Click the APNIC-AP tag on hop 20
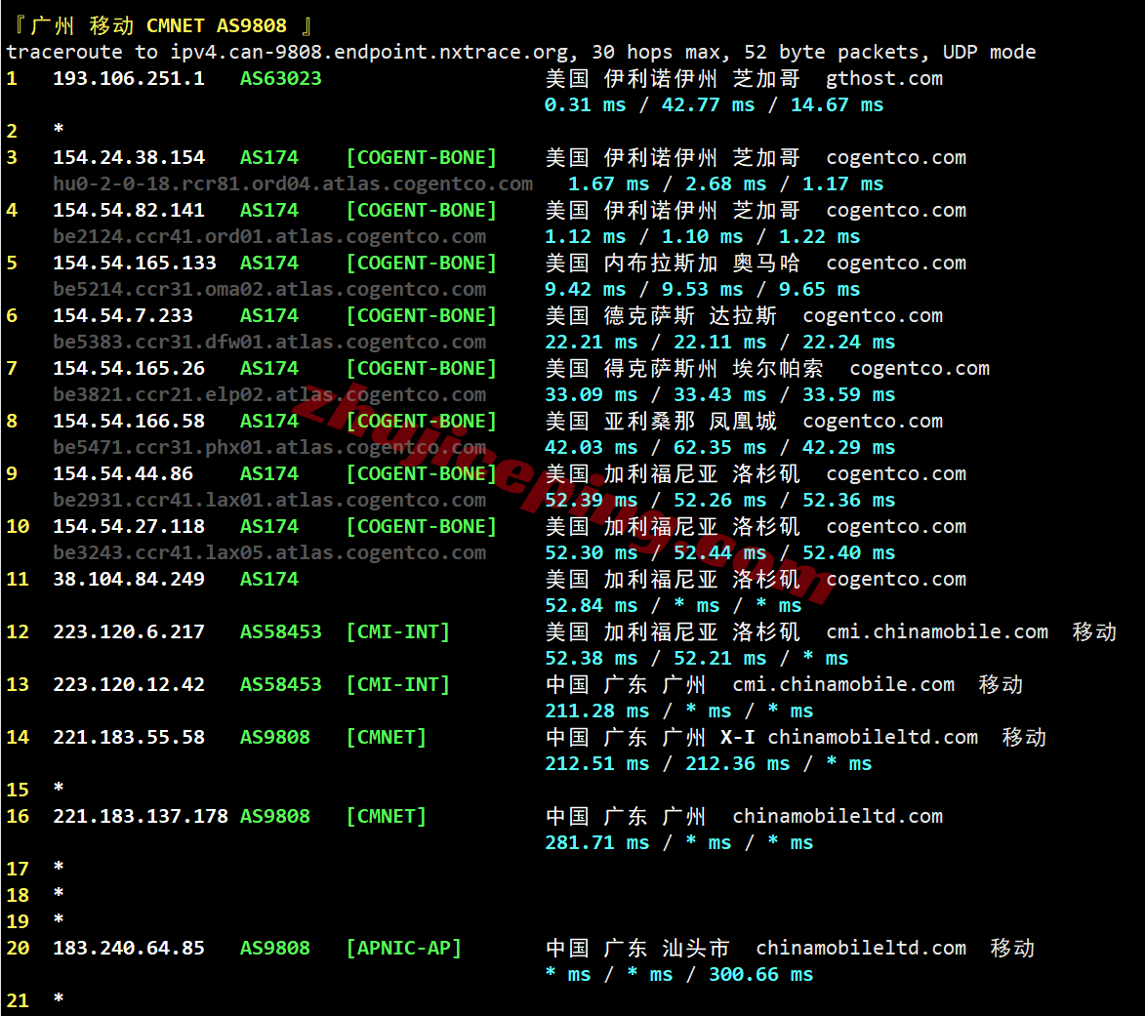Screen dimensions: 1145x1016 [403, 947]
